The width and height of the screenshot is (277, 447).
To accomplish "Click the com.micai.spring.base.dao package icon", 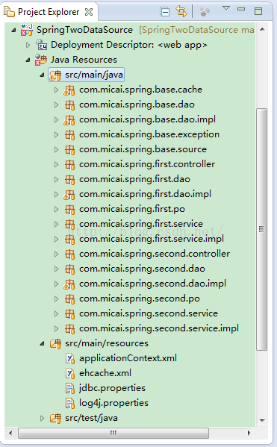I will (x=70, y=105).
